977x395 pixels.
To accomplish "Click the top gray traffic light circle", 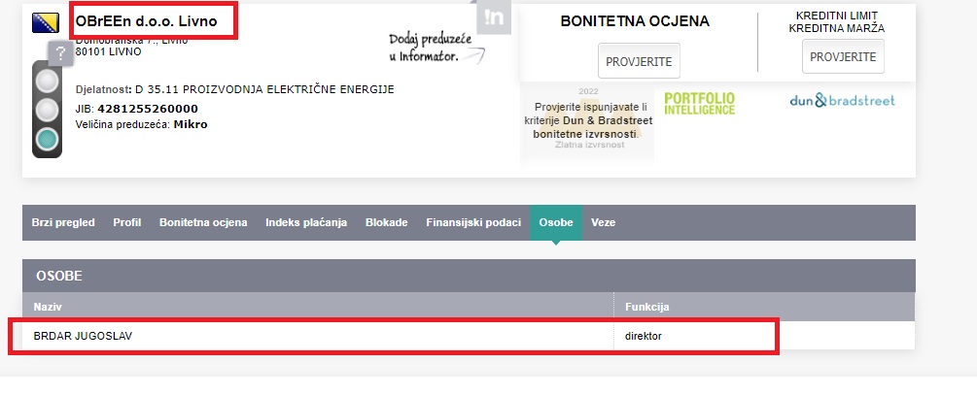I will tap(47, 81).
